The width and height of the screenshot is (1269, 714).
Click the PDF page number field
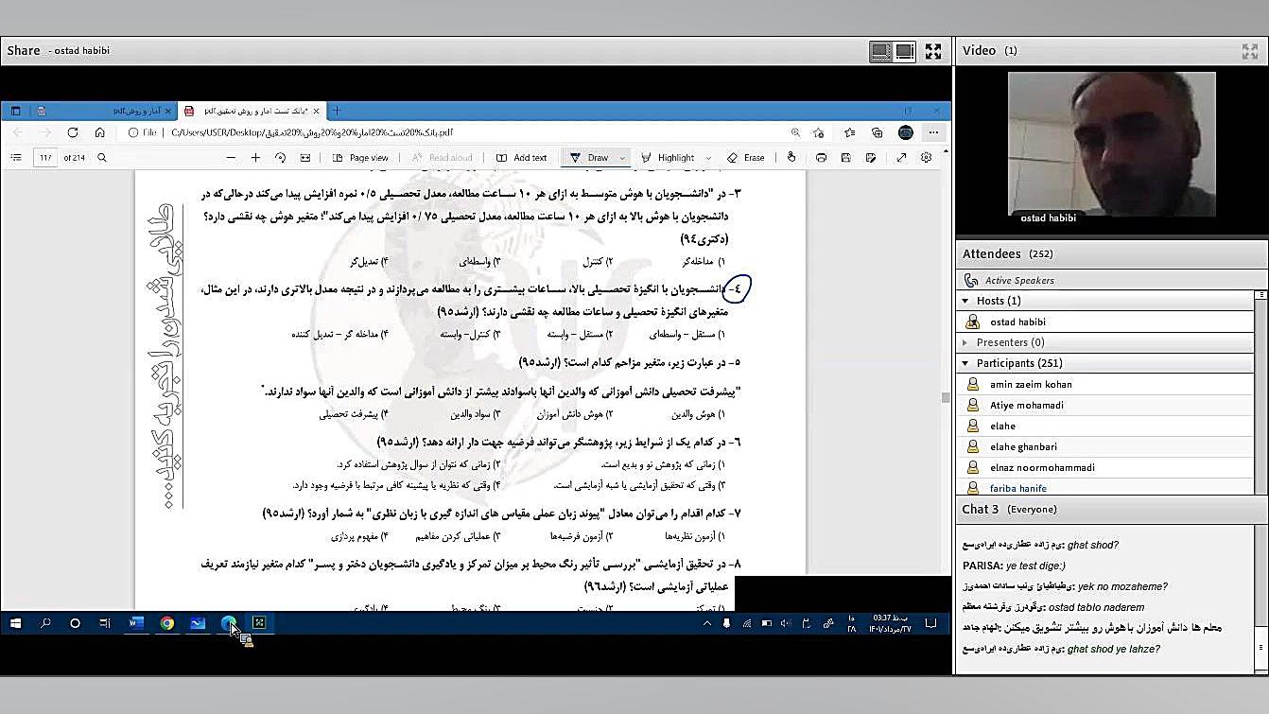click(x=45, y=158)
